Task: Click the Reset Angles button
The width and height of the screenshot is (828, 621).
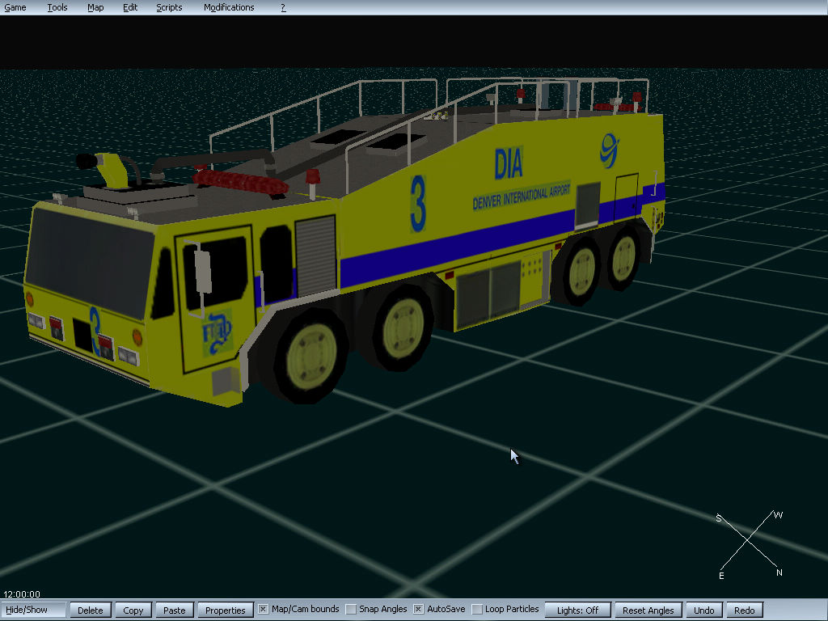Action: click(648, 610)
